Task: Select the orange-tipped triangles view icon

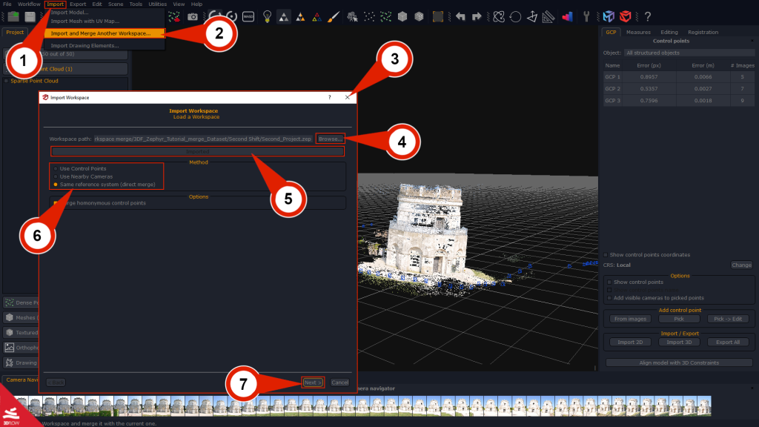Action: pos(300,16)
